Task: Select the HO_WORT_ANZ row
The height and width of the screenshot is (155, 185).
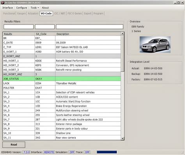Action: (x=62, y=74)
